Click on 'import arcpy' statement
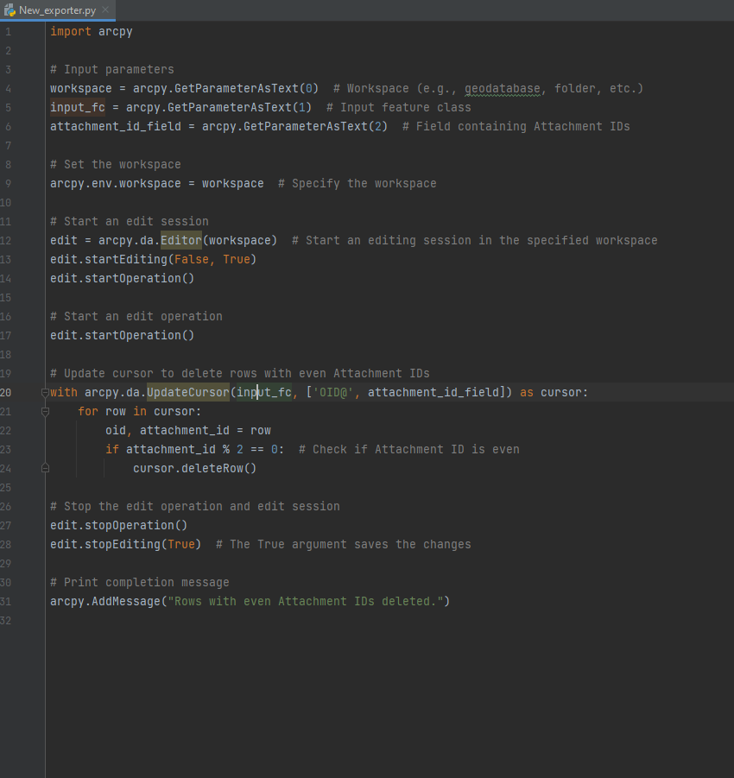 click(x=92, y=32)
